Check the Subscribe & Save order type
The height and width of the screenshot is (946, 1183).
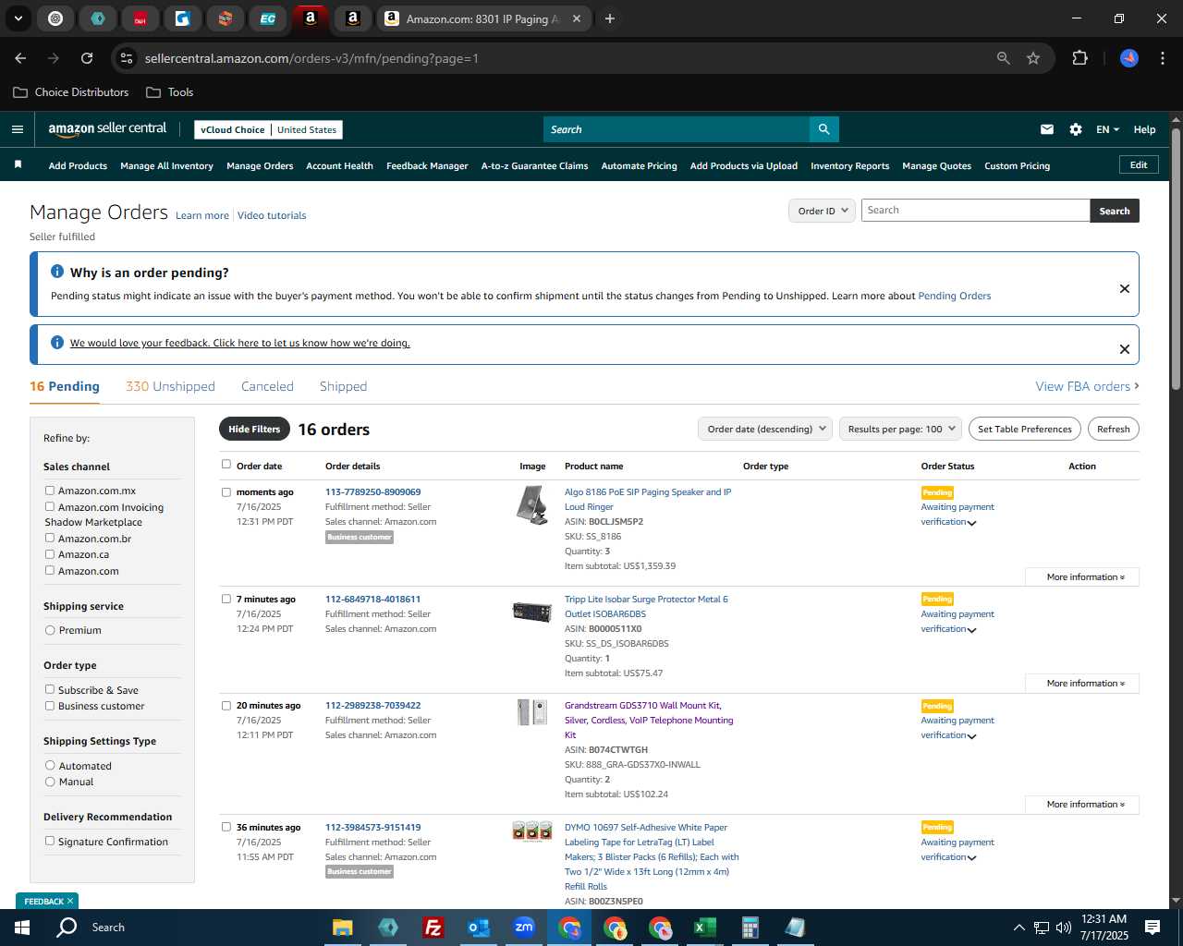coord(50,689)
